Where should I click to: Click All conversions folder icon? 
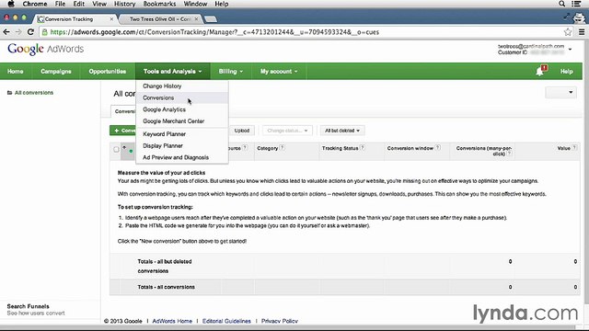[x=9, y=93]
